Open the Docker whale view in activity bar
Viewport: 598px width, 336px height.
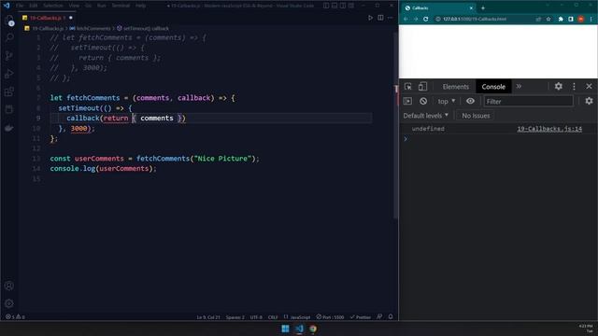9,128
